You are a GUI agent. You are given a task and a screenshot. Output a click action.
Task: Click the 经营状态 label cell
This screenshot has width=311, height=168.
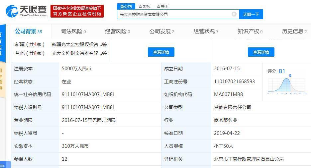point(35,82)
